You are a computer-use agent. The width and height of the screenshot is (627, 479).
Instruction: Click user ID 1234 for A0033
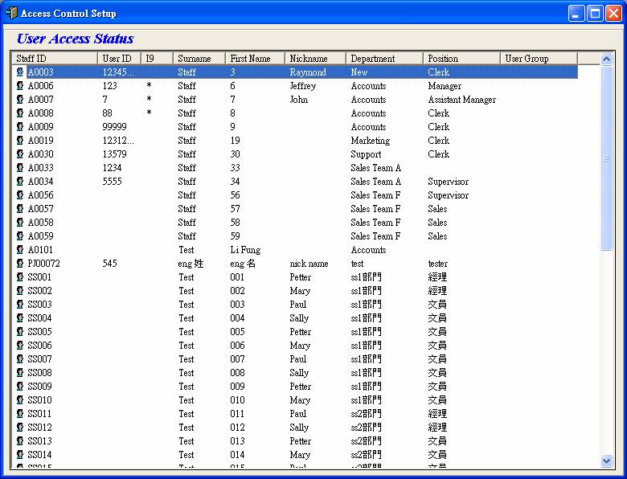[112, 167]
